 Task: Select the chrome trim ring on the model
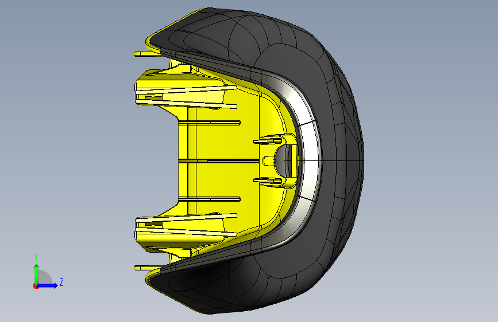[x=310, y=162]
